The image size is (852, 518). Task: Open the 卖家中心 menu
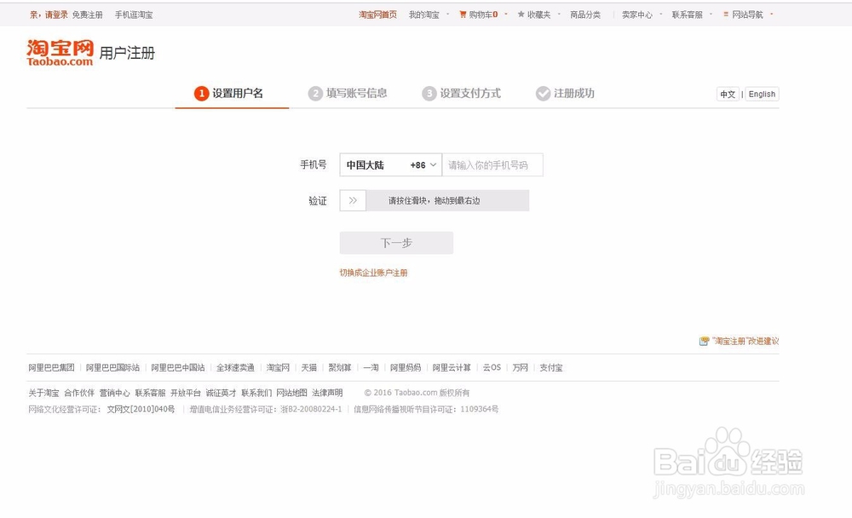coord(636,14)
